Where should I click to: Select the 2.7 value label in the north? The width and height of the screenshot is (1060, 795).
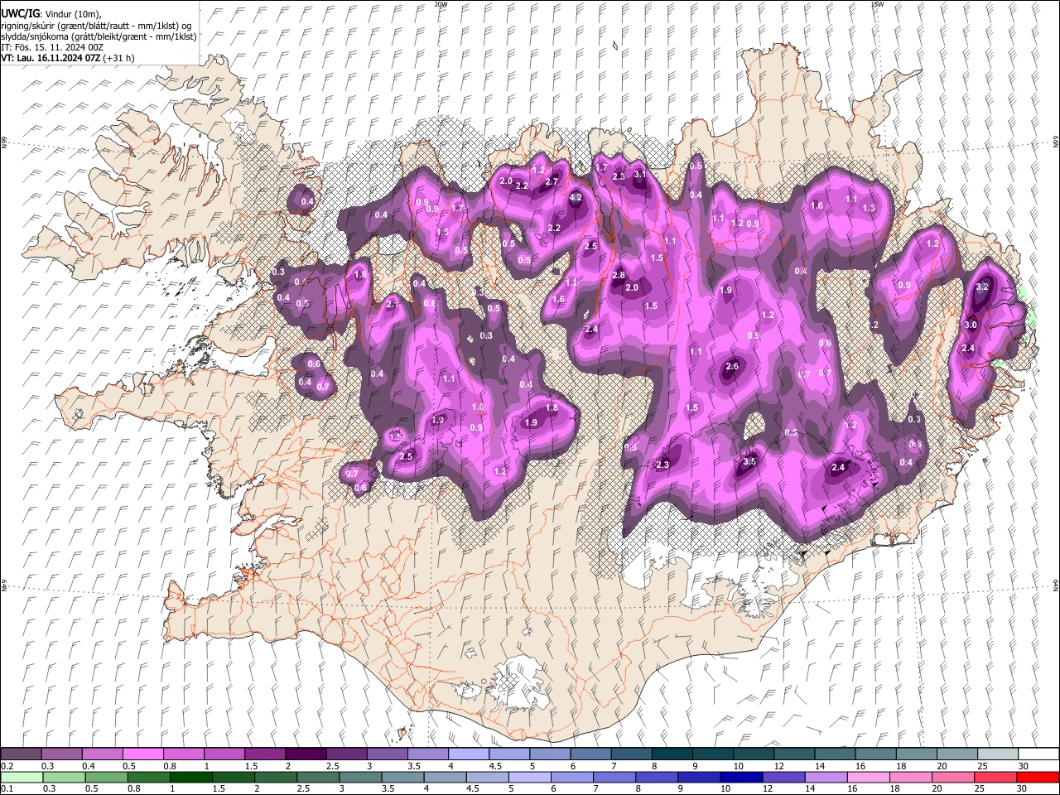(x=552, y=181)
